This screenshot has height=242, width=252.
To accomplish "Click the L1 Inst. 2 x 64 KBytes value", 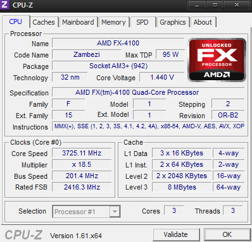I will (182, 164).
